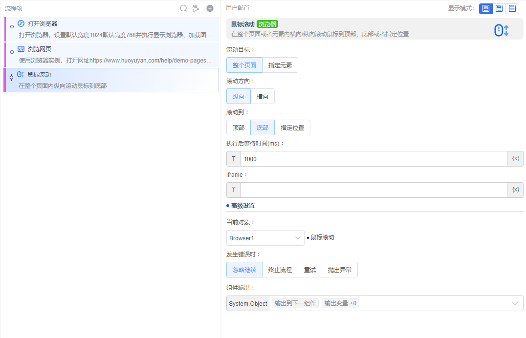Click the plus icon to add flow item
The height and width of the screenshot is (338, 526).
[209, 8]
